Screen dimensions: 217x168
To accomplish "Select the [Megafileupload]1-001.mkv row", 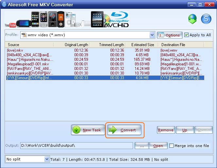I will tap(105, 64).
